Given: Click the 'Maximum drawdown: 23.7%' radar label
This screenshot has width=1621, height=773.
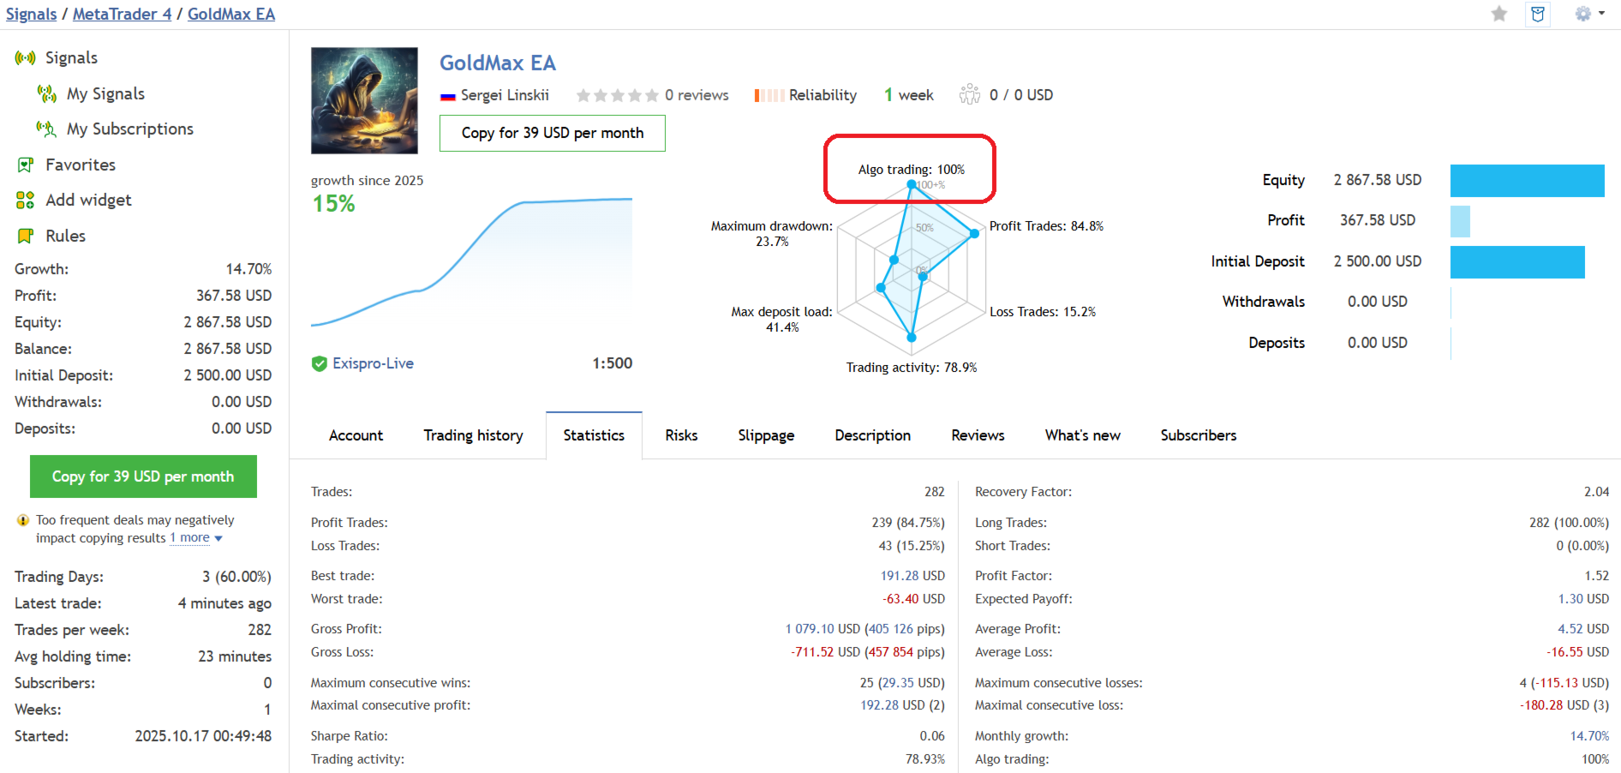Looking at the screenshot, I should point(772,234).
